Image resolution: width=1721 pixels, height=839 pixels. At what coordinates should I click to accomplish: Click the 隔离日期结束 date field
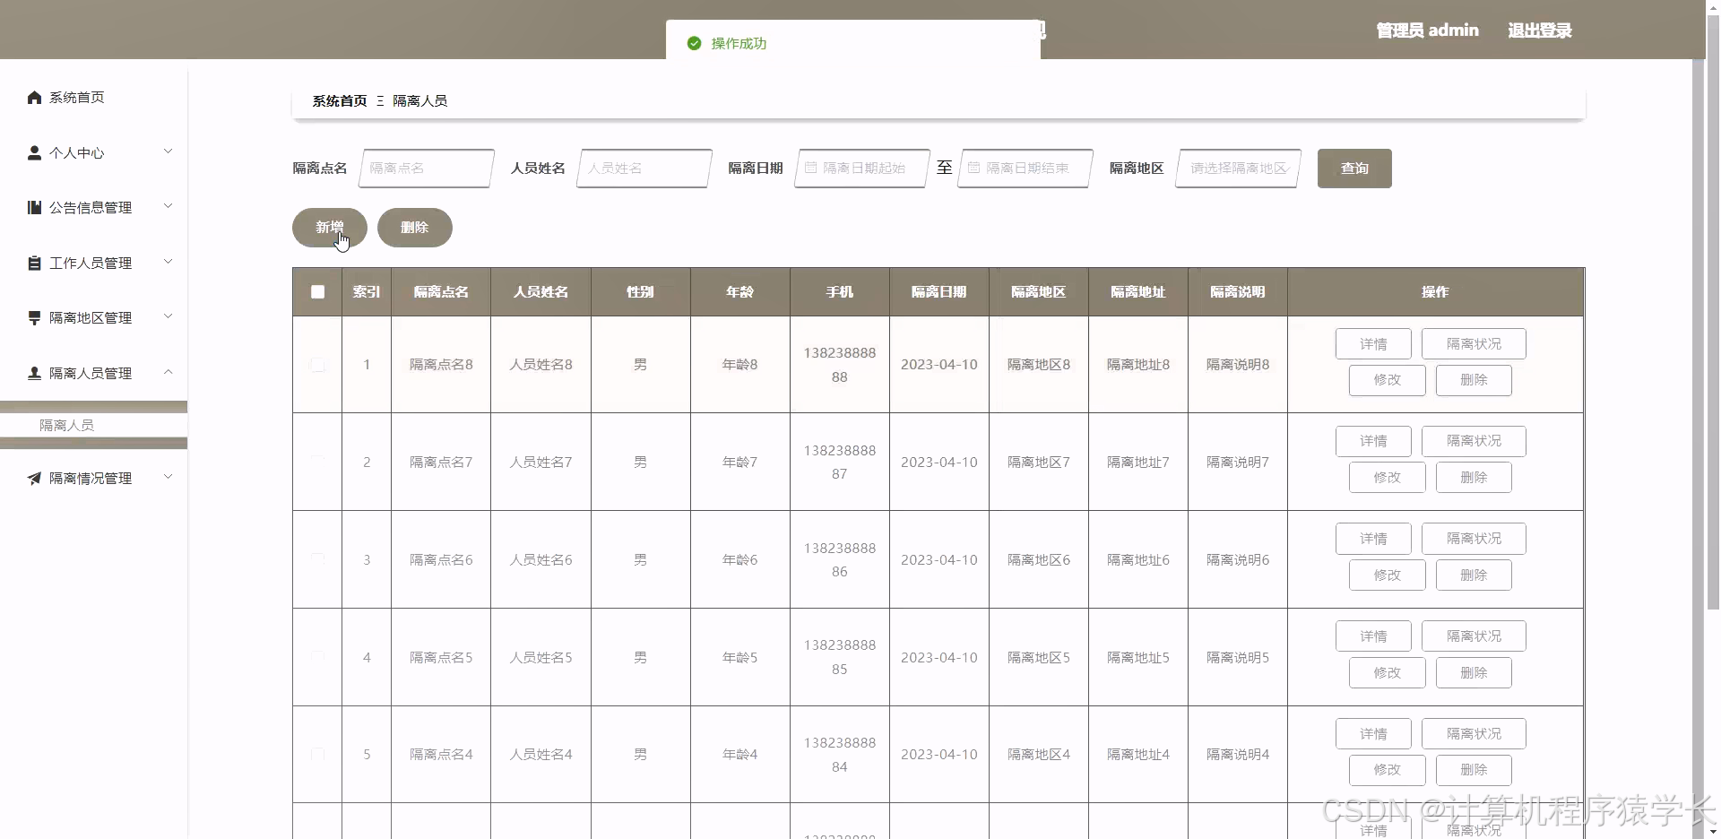1025,169
